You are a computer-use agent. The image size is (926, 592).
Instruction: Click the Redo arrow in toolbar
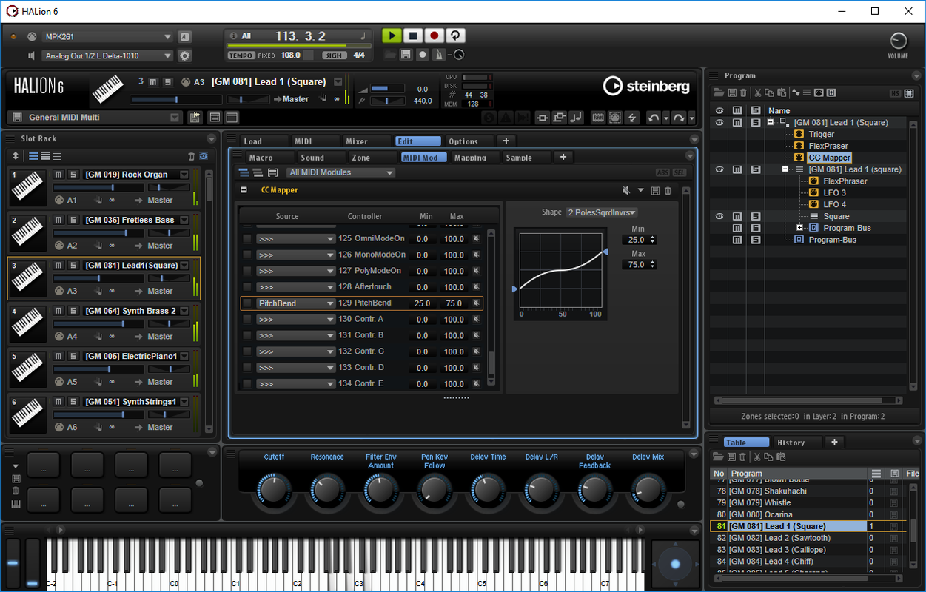(x=678, y=118)
